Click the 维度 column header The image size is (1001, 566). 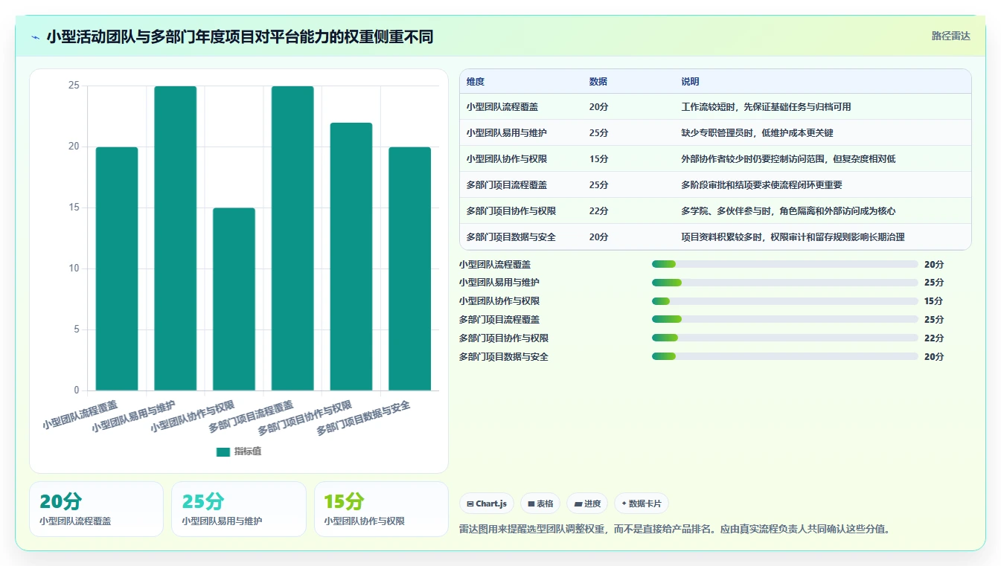tap(476, 82)
